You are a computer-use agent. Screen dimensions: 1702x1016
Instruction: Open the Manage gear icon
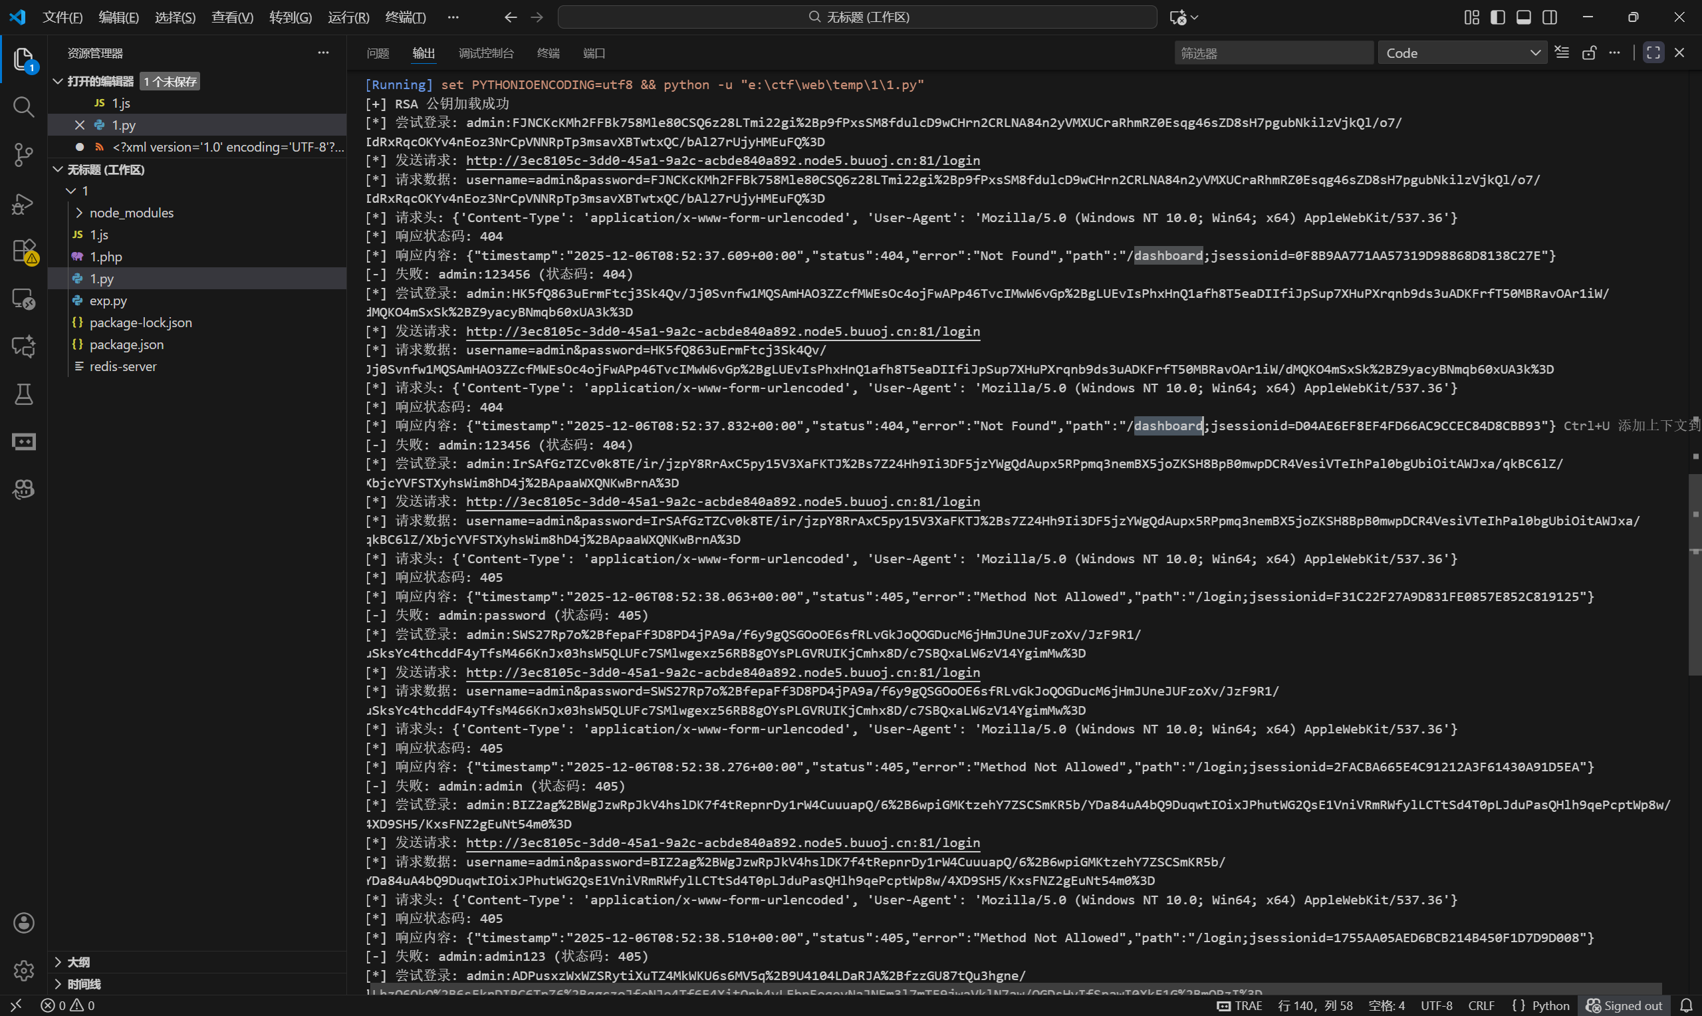point(23,970)
